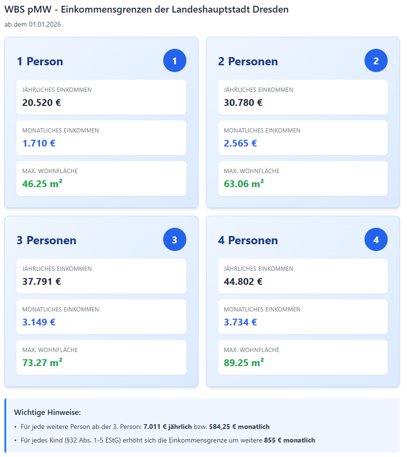Click the '2 Personen' card heading

248,61
